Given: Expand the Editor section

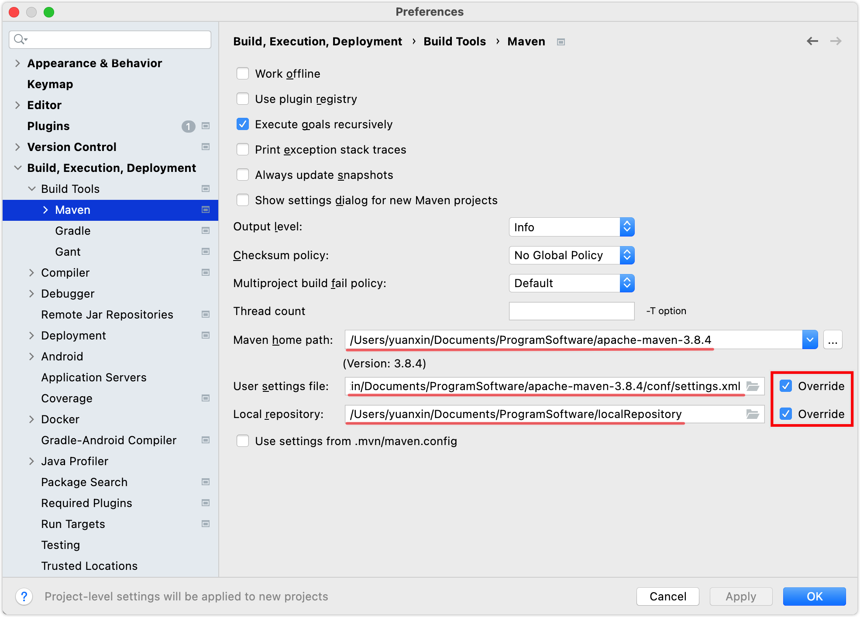Looking at the screenshot, I should tap(17, 105).
